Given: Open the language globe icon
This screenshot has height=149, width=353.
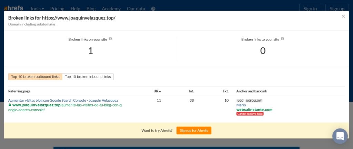Looking at the screenshot, I should pyautogui.click(x=153, y=9).
